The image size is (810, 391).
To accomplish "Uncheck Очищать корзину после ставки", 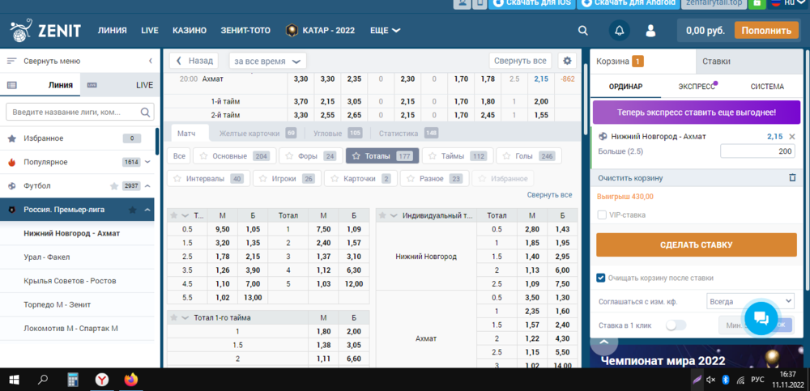I will [601, 278].
